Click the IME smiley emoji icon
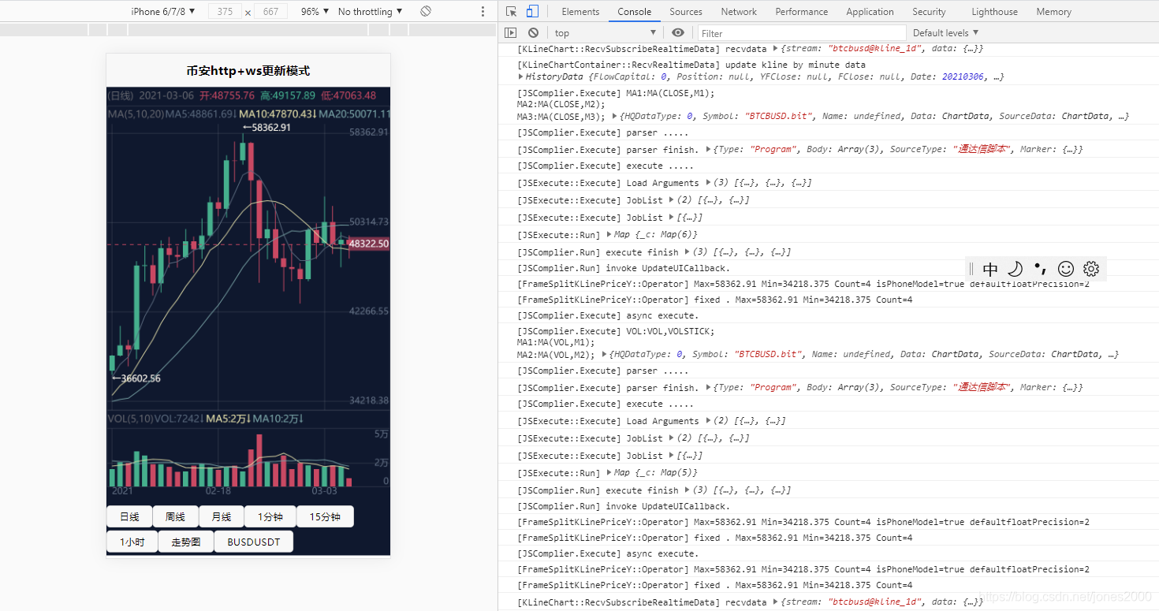1159x611 pixels. tap(1066, 269)
